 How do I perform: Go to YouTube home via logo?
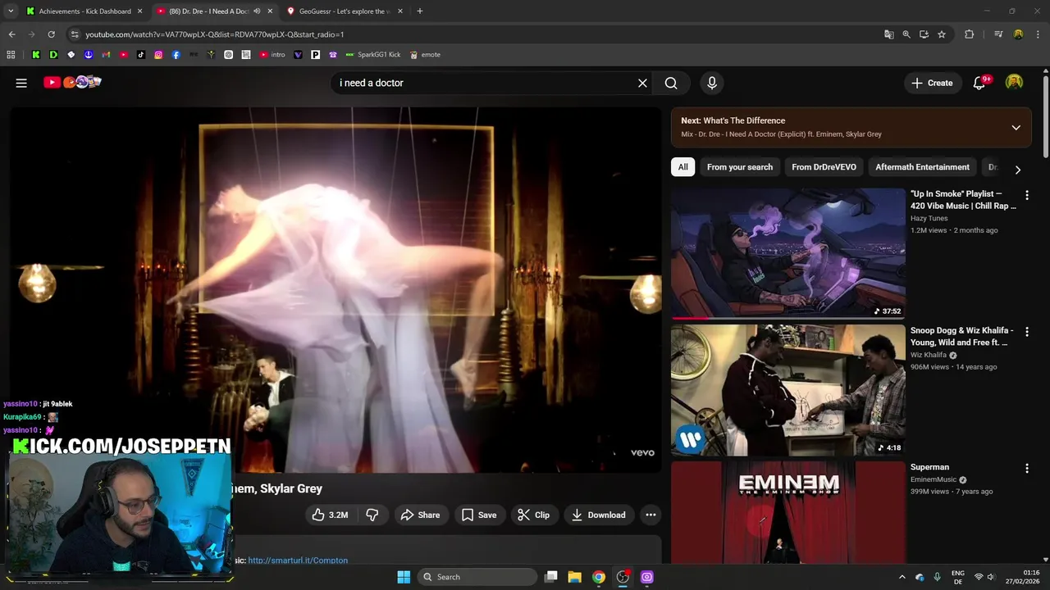(72, 82)
